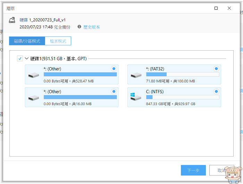
Task: Toggle radio button for 528.47 MB Other partition
Action: click(114, 69)
